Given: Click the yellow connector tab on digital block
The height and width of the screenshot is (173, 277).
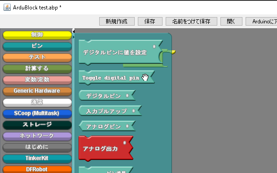Looking at the screenshot, I should 173,52.
